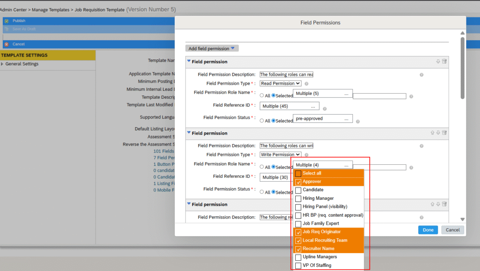Collapse the first Field permission section
The width and height of the screenshot is (480, 271).
(189, 61)
